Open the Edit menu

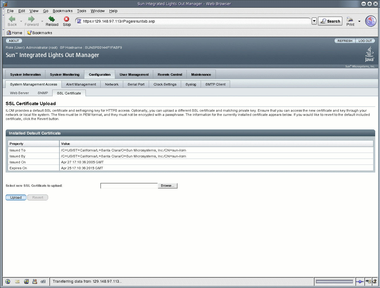tap(22, 11)
